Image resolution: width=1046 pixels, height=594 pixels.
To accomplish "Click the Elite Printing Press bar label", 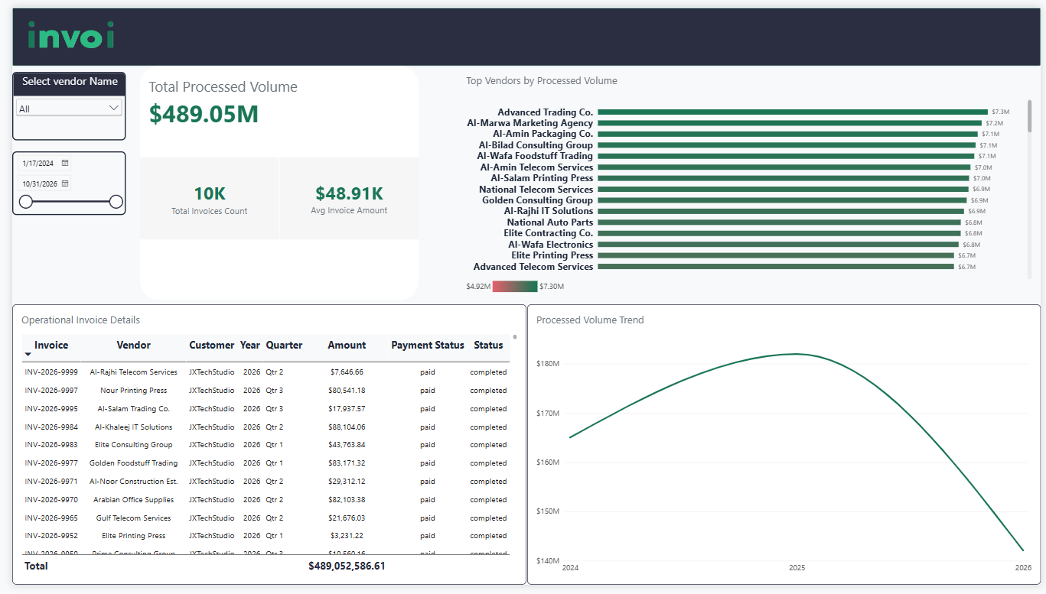I will pos(552,255).
